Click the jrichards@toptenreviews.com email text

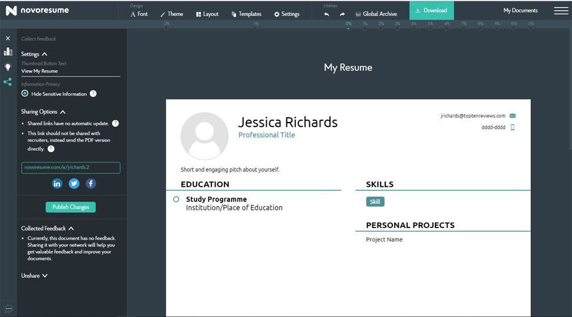473,116
